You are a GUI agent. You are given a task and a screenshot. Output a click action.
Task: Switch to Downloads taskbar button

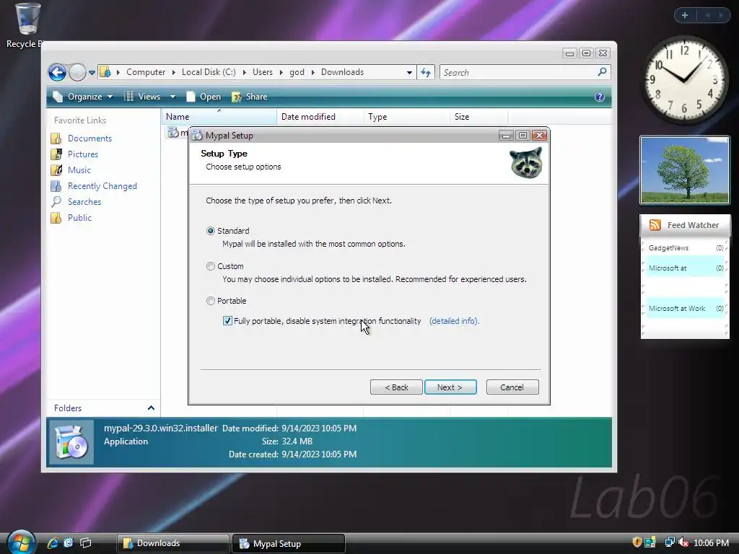[x=173, y=544]
